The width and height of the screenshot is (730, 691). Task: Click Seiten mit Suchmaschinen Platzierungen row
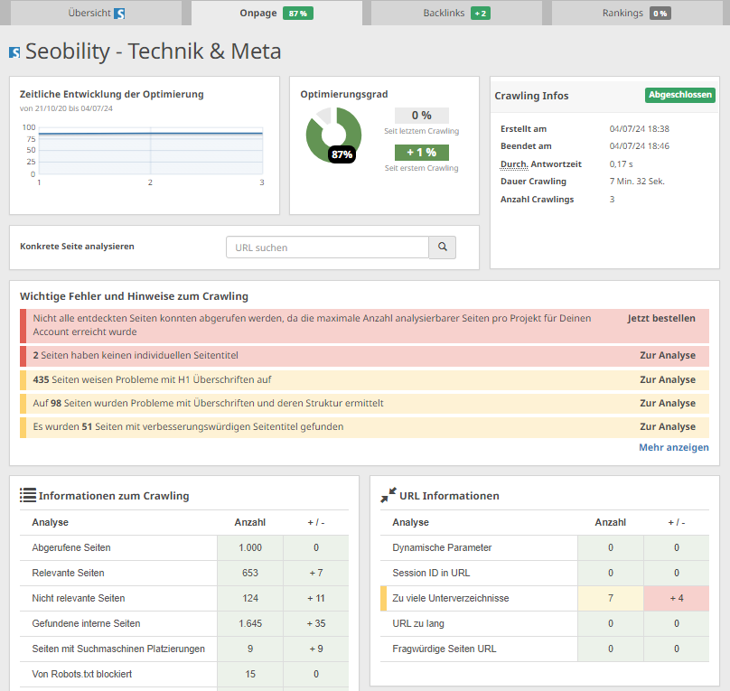(184, 649)
